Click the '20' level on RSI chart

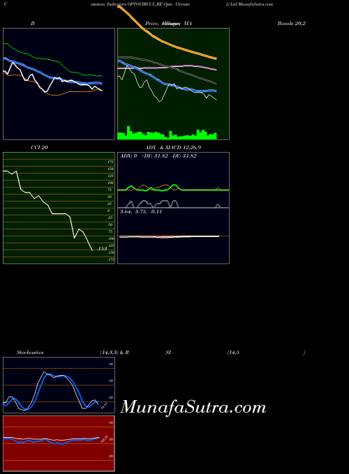pyautogui.click(x=111, y=456)
